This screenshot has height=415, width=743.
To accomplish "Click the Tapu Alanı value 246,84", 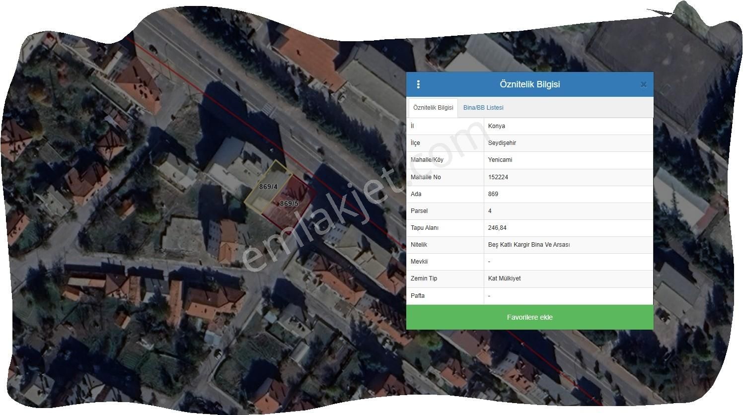I will 497,228.
